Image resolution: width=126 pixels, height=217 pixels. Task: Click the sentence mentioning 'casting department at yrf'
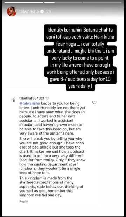pos(52,166)
